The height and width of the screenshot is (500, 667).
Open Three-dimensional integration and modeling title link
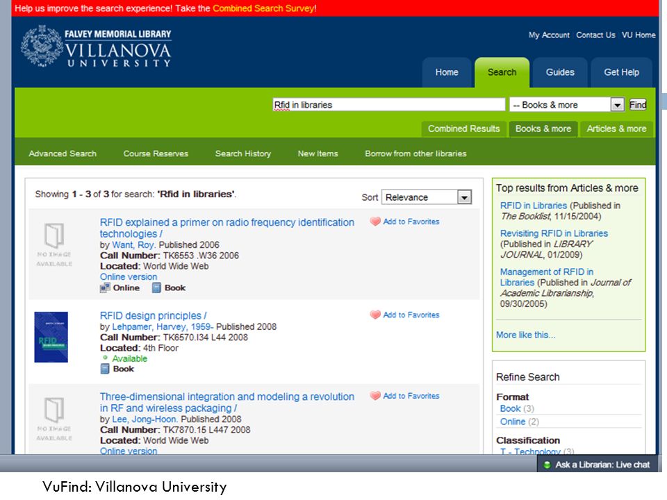click(227, 402)
